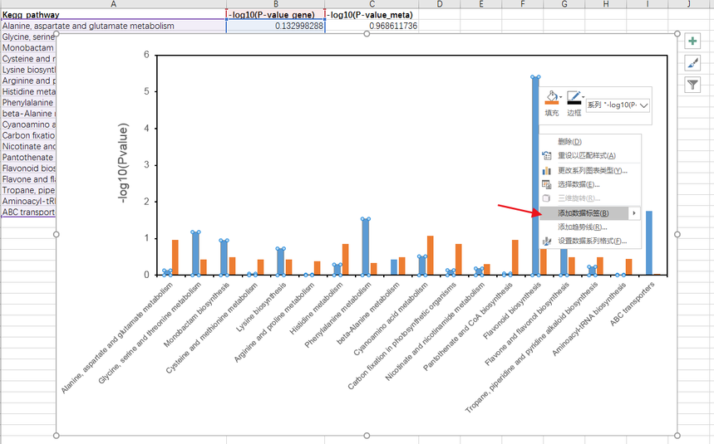Open the Chart Styles brush button
The image size is (714, 444).
[692, 63]
